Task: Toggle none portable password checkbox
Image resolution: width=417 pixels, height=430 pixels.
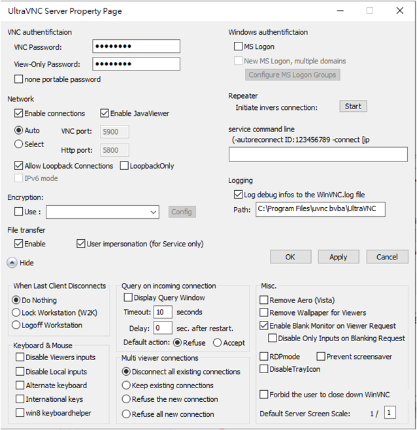Action: pos(19,79)
